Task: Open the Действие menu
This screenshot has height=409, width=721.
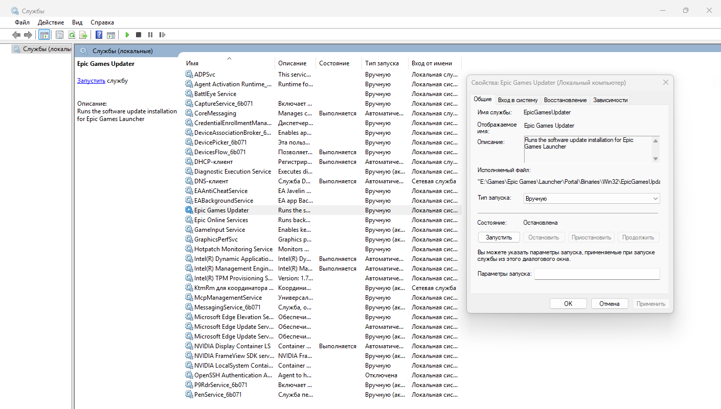Action: click(x=51, y=22)
